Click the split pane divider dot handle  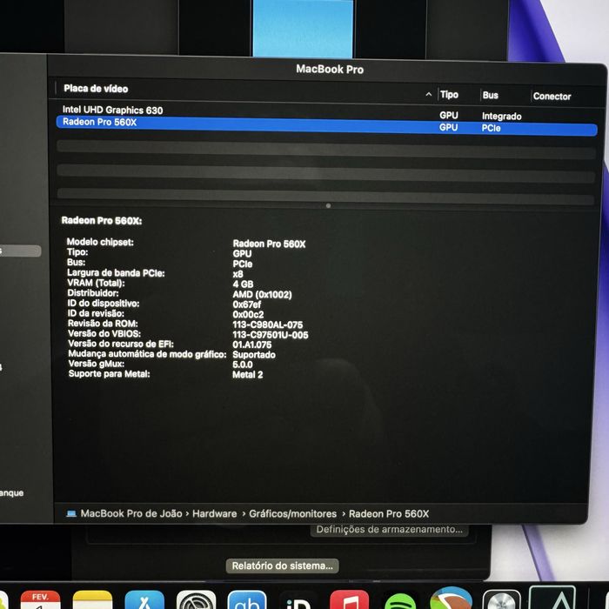328,206
